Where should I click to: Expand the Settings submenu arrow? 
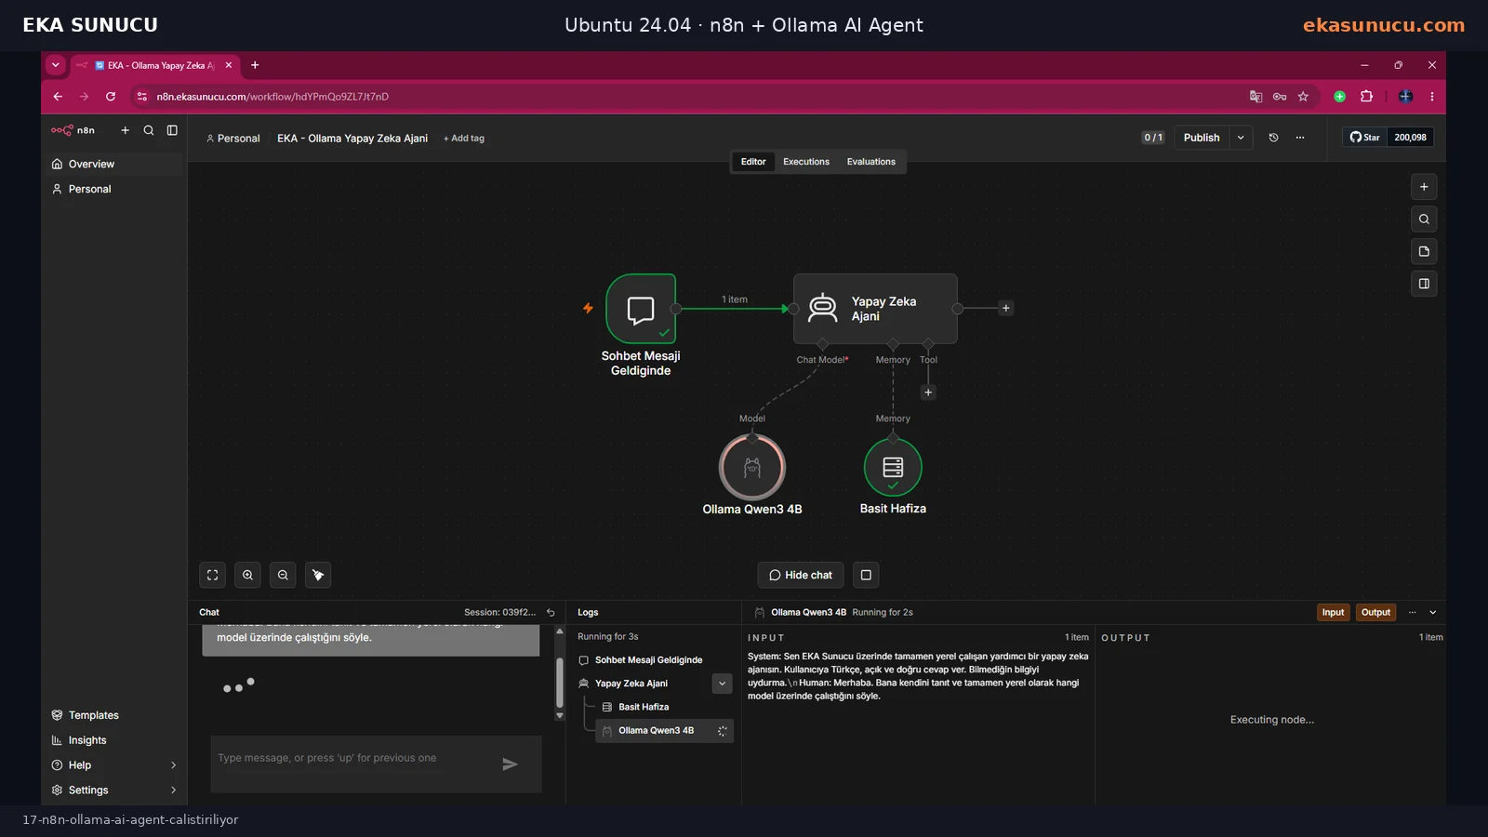[x=173, y=790]
